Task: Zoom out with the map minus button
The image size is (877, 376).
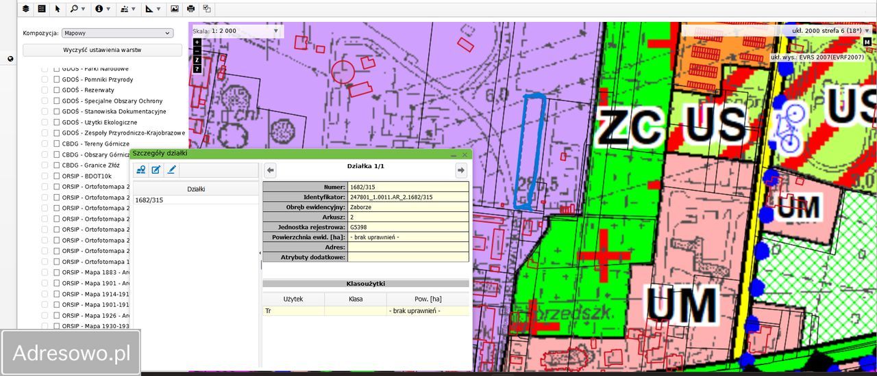Action: pos(197,51)
